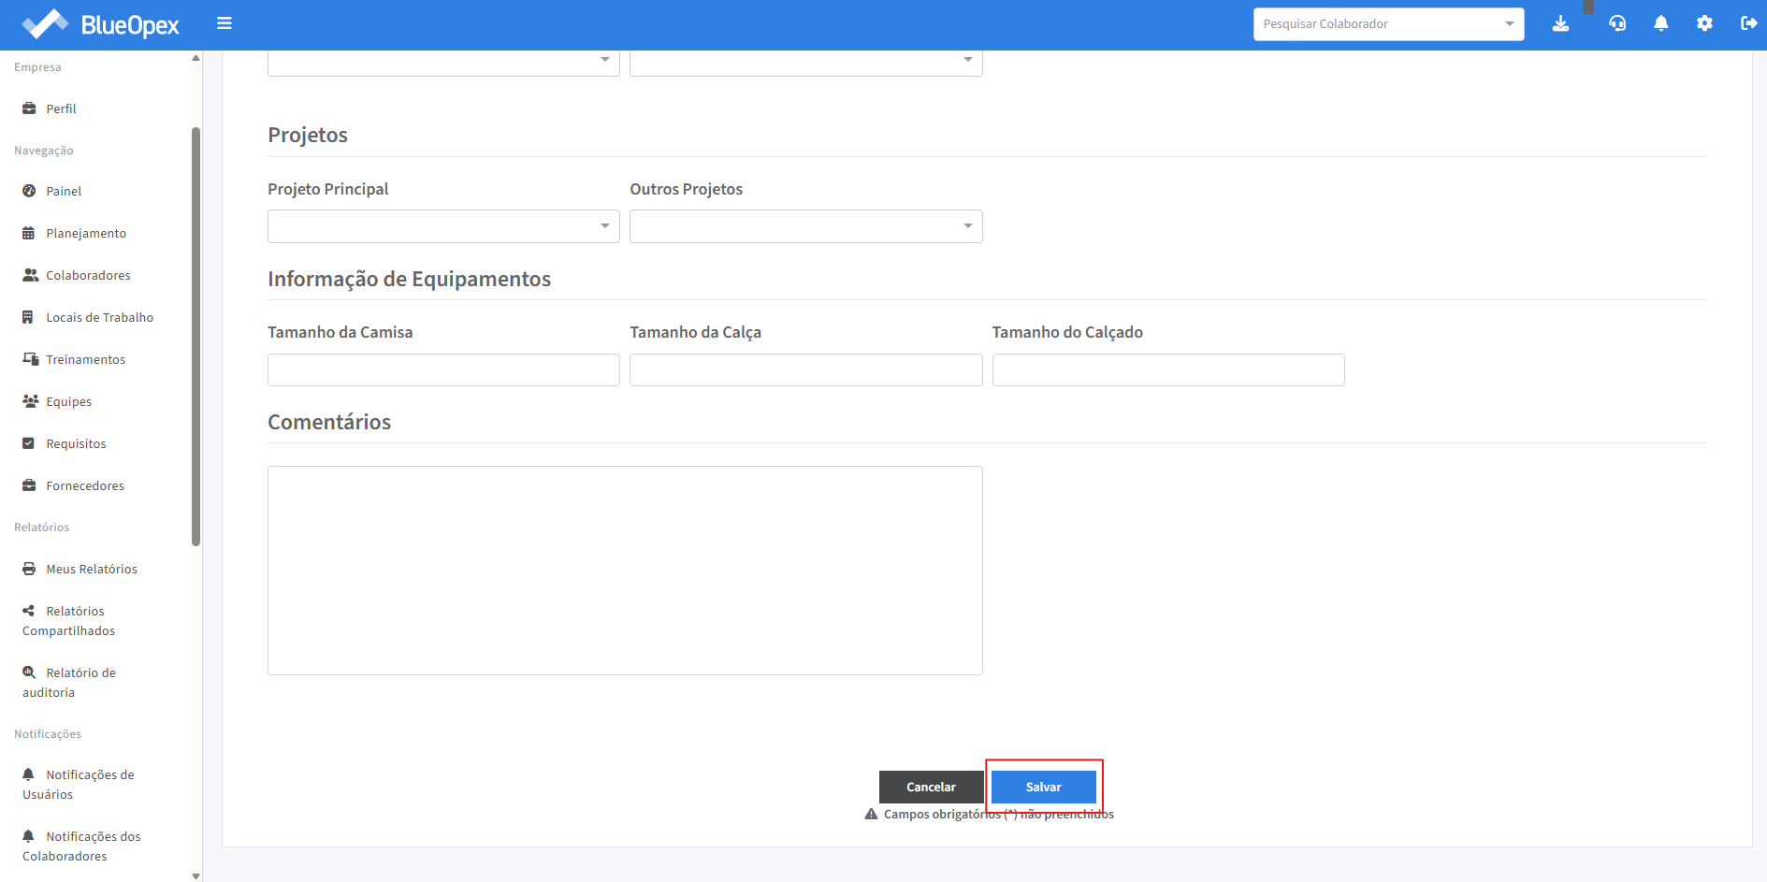
Task: Click the warning triangle icon below buttons
Action: coord(871,814)
